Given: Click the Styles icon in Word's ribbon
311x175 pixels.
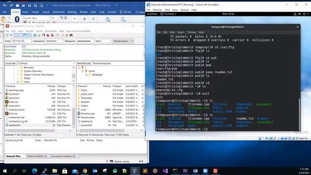Looking at the screenshot, I should coord(85,19).
